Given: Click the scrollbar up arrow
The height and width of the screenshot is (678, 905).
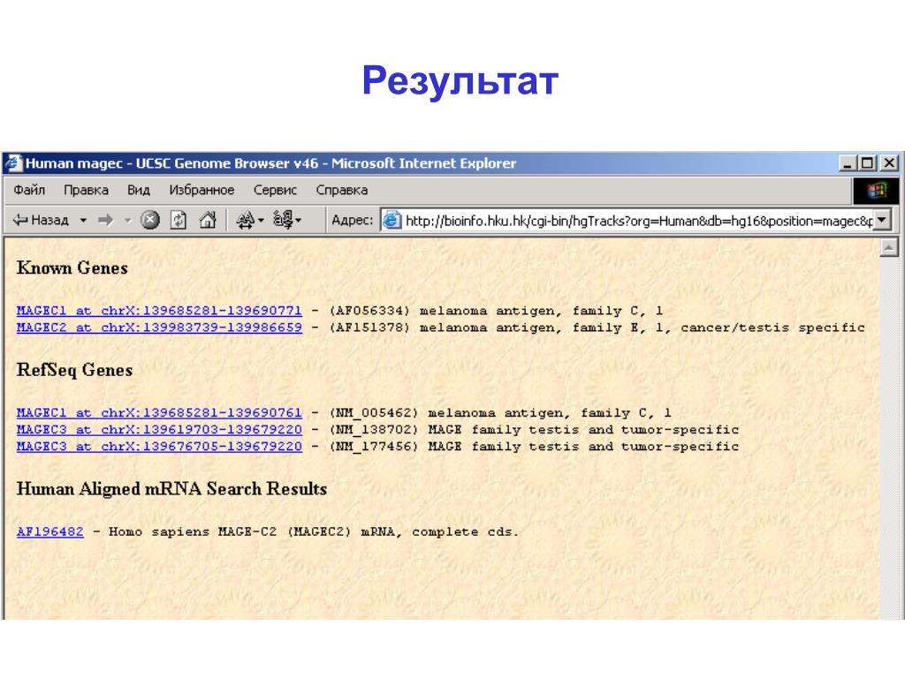Looking at the screenshot, I should tap(889, 248).
